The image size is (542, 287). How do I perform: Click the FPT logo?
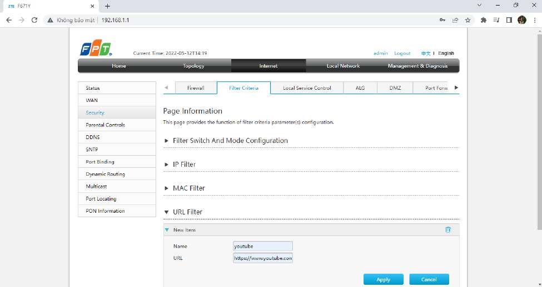coord(96,48)
